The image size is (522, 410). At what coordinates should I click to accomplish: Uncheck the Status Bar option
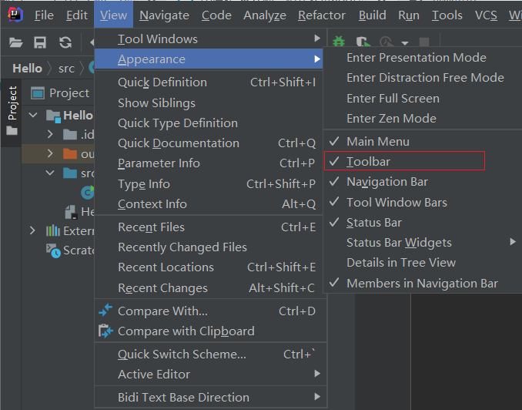pos(374,223)
